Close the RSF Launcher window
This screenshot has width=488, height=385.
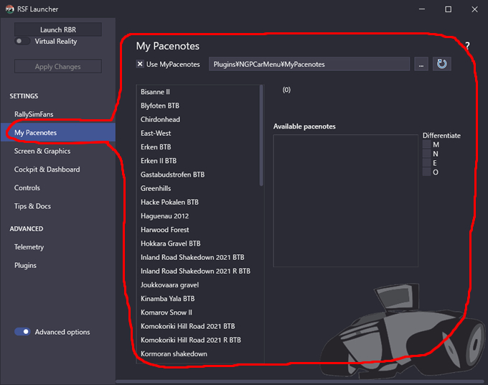tap(474, 9)
